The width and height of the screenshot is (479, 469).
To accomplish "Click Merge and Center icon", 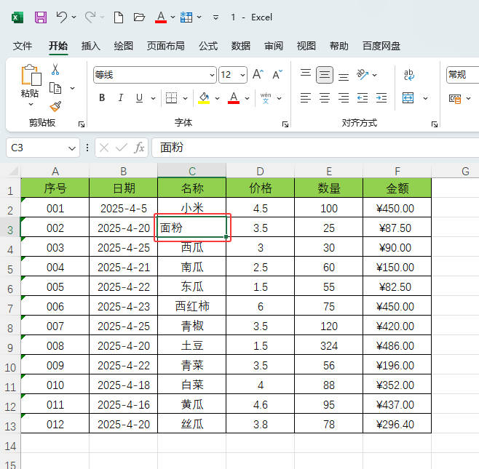I will (408, 98).
